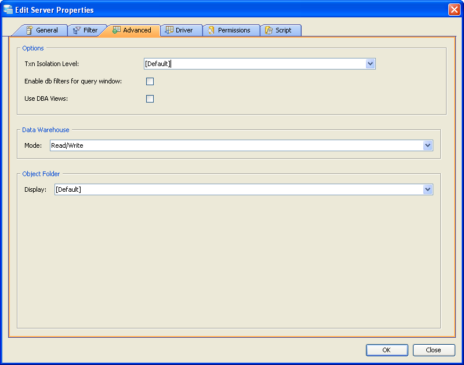
Task: Click the Edit Server Properties title icon
Action: (8, 9)
